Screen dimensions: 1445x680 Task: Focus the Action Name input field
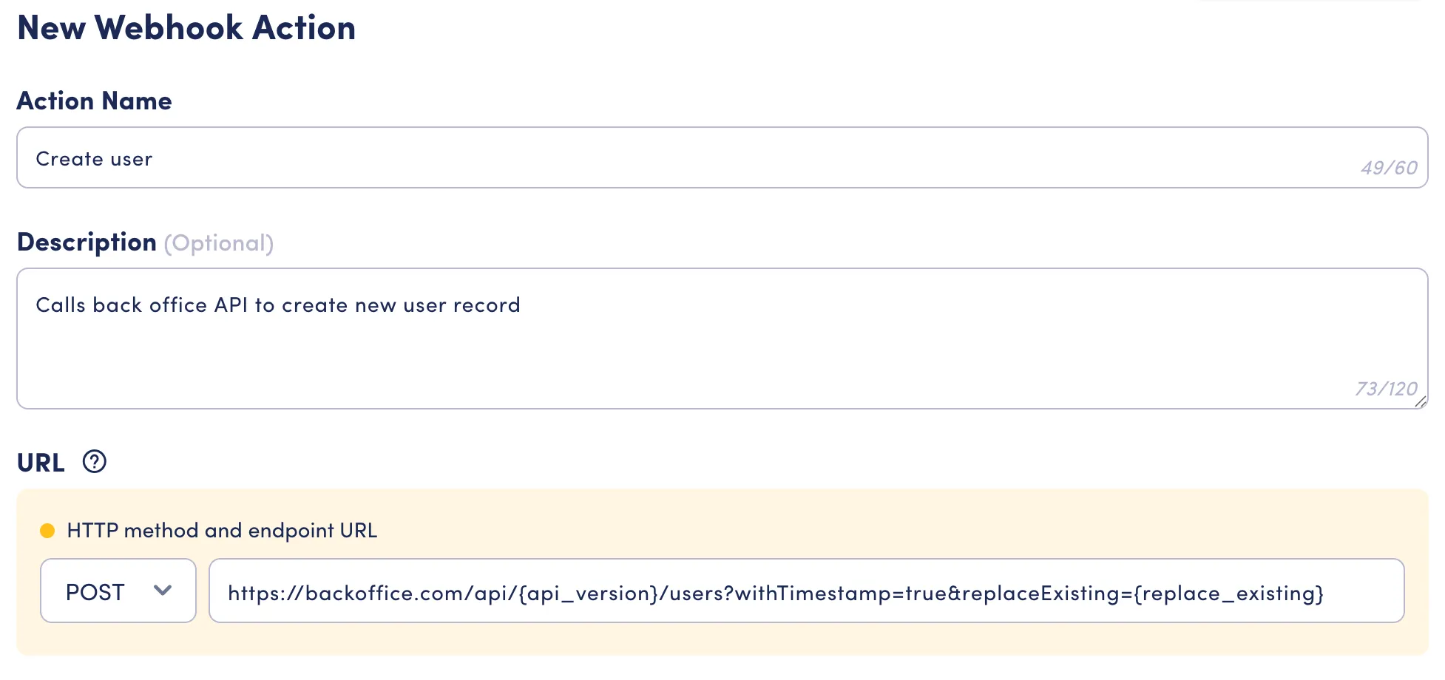pos(722,157)
